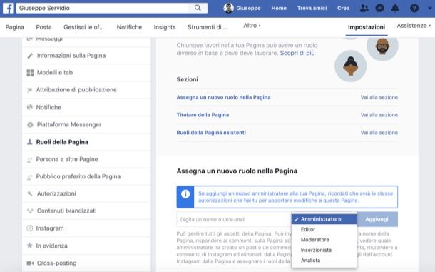Click the info icon in the blue notice
Viewport: 435px width, 272px height.
[185, 194]
